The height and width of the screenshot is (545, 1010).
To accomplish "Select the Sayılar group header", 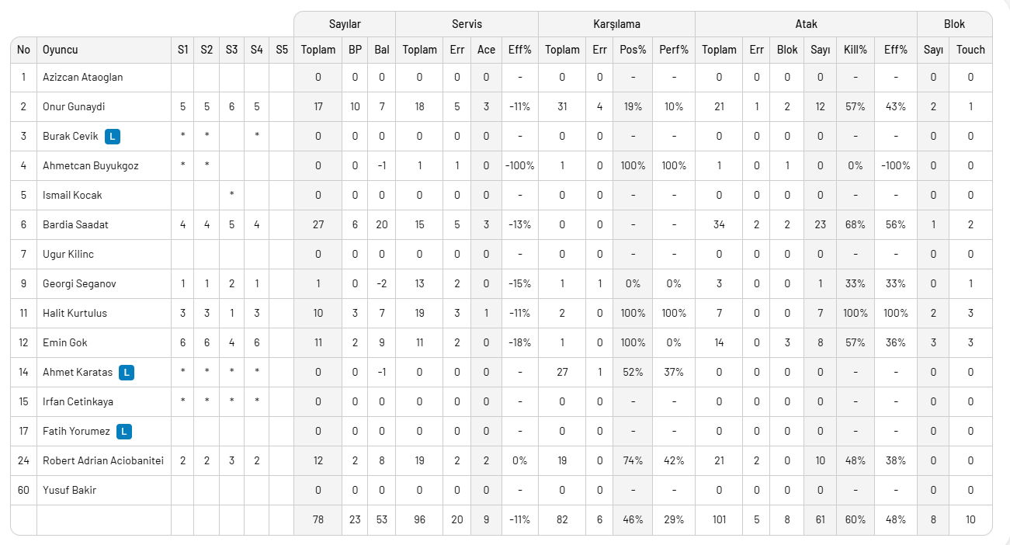I will pos(344,24).
